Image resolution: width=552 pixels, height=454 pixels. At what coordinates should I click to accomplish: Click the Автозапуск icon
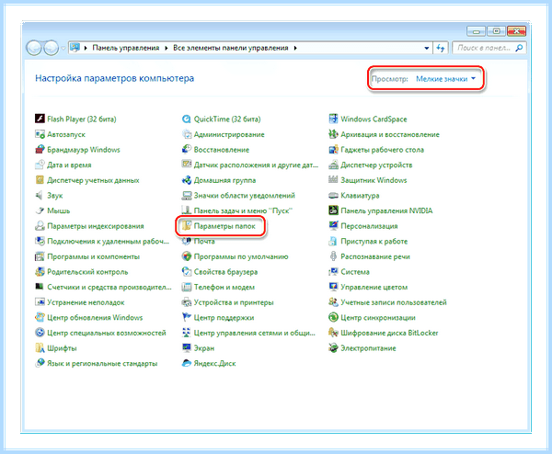click(x=40, y=134)
